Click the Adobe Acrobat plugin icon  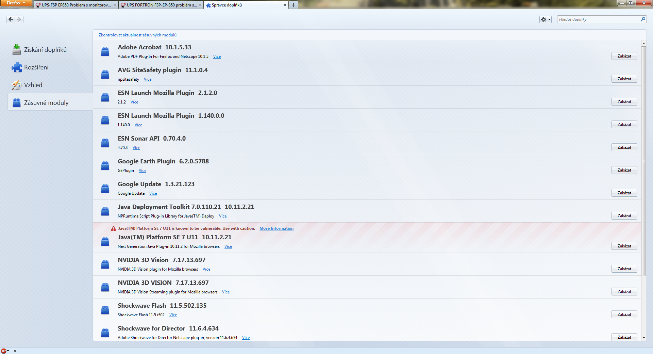105,51
